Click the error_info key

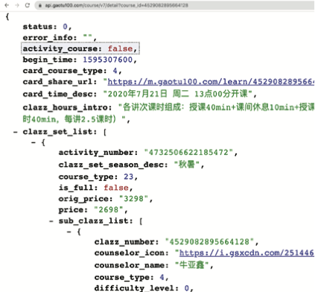point(48,38)
